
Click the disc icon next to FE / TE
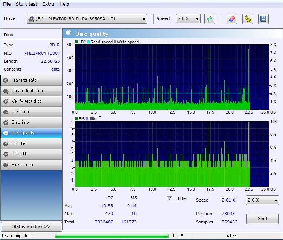(x=6, y=154)
